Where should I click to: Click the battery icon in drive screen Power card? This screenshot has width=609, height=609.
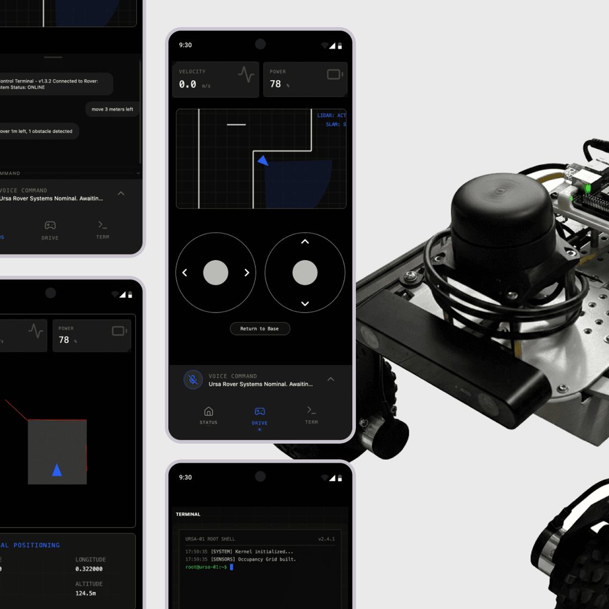pyautogui.click(x=335, y=74)
